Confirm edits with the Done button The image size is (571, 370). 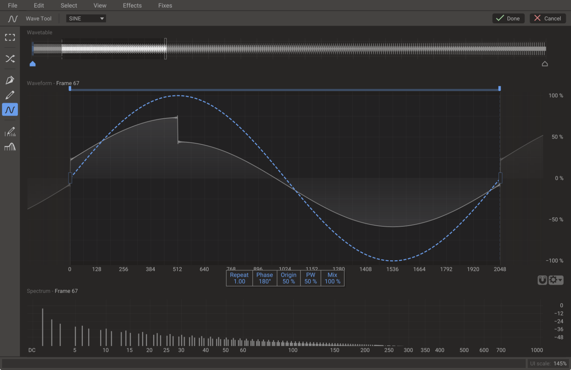(x=508, y=18)
